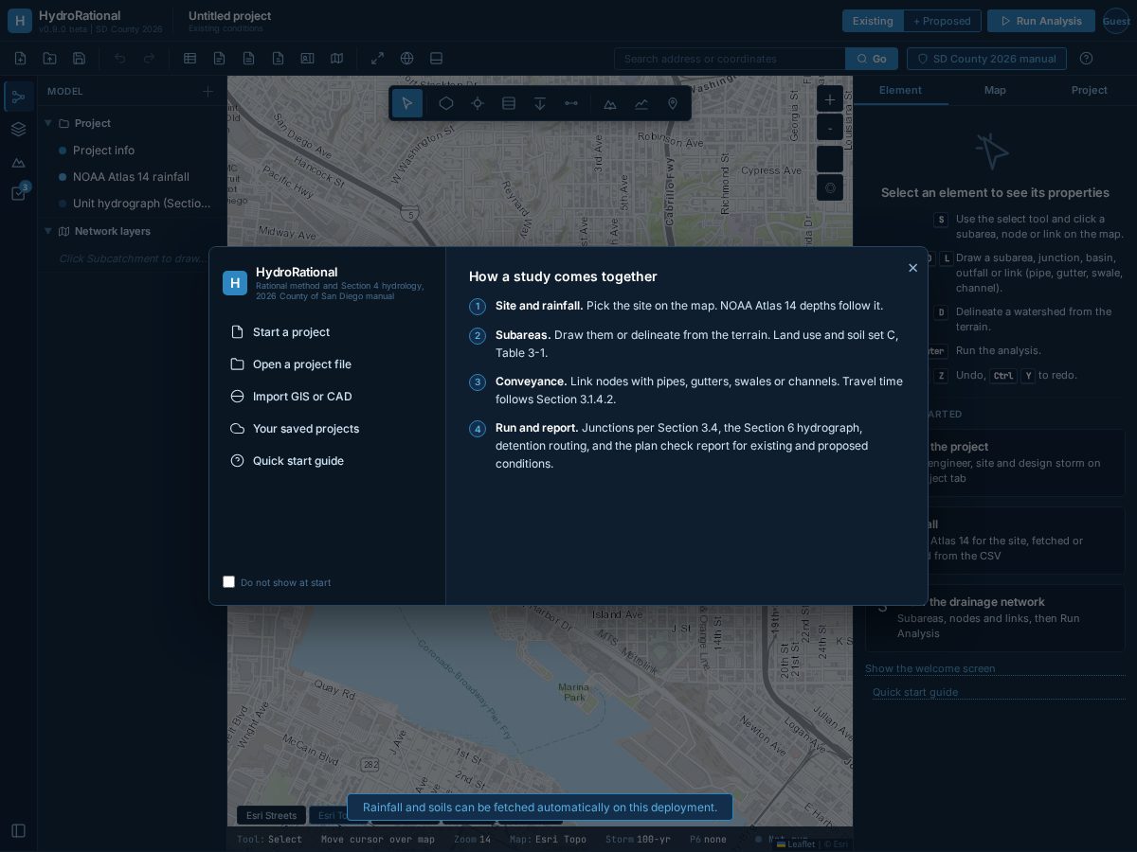Open the network model sidebar icon
The image size is (1137, 852).
pos(18,97)
